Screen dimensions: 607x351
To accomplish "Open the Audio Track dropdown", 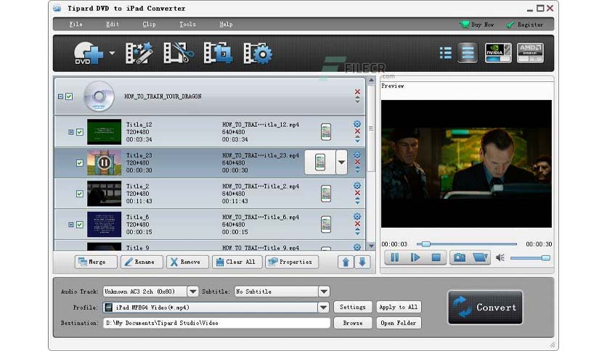I will (192, 292).
